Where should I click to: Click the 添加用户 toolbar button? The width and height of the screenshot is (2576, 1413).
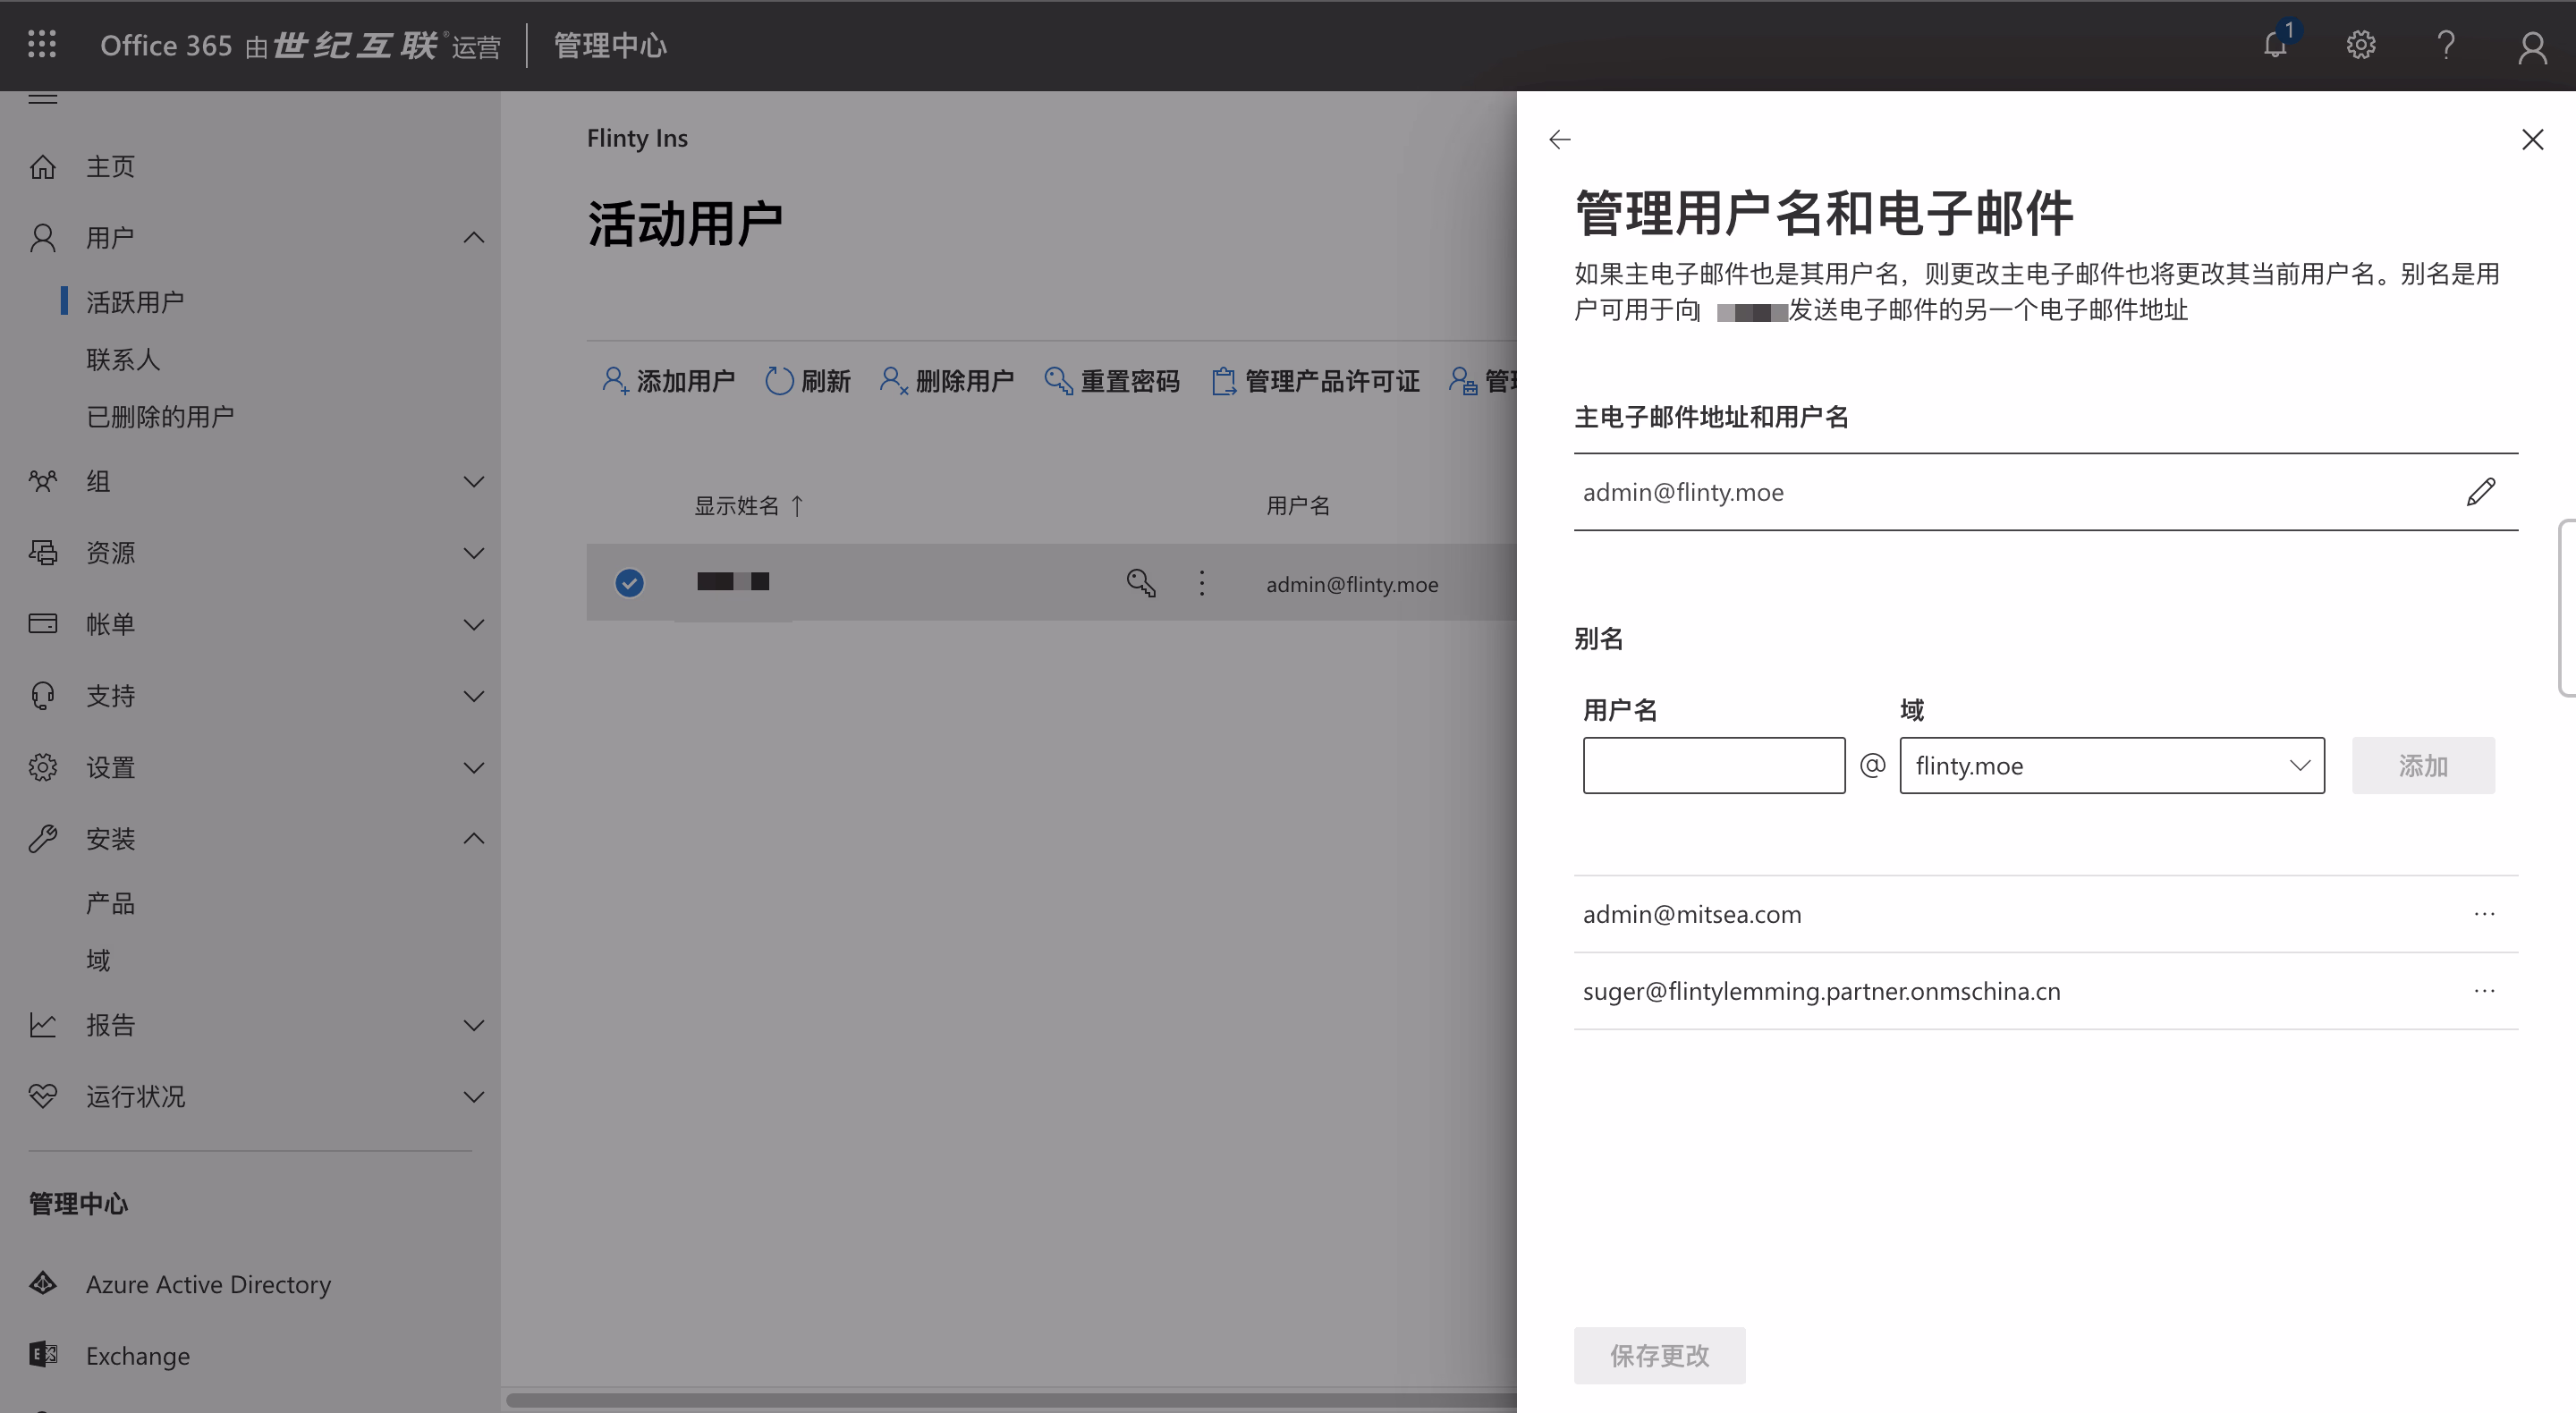click(668, 381)
